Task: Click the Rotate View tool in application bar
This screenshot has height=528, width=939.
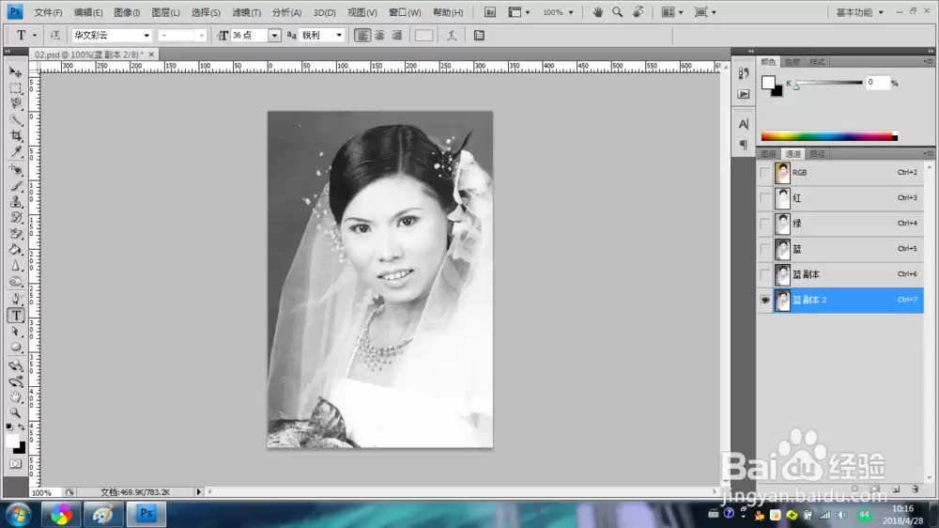Action: click(x=638, y=12)
